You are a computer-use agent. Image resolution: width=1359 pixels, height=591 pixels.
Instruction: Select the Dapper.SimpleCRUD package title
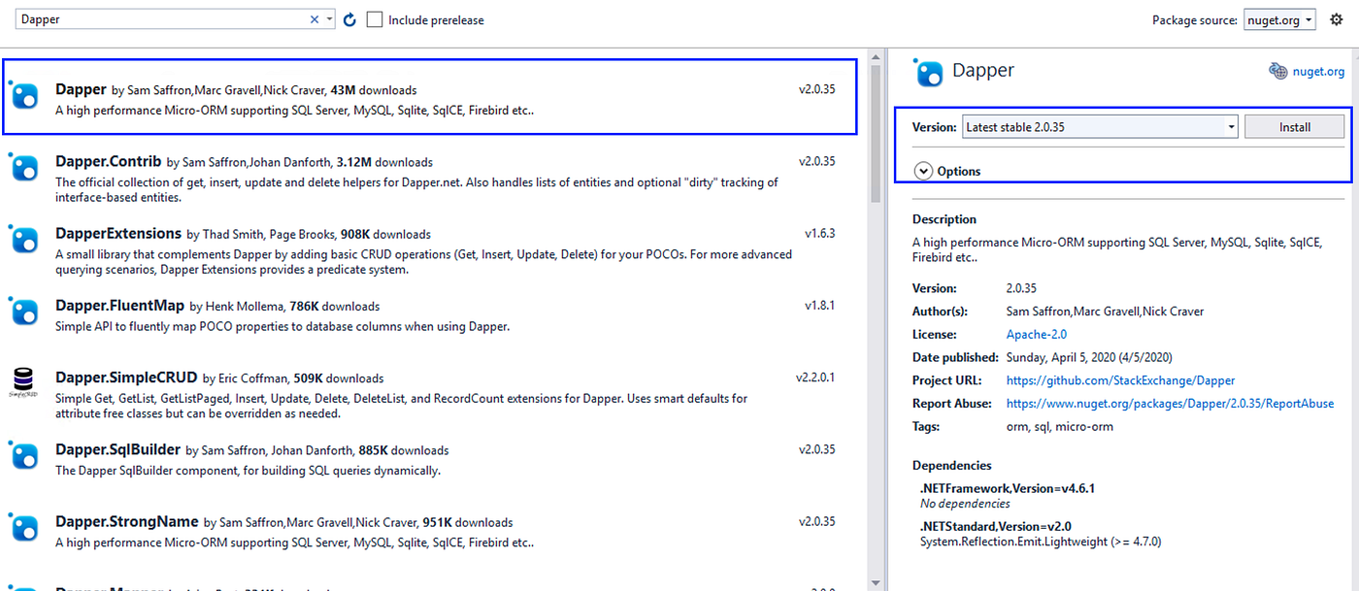(x=126, y=378)
